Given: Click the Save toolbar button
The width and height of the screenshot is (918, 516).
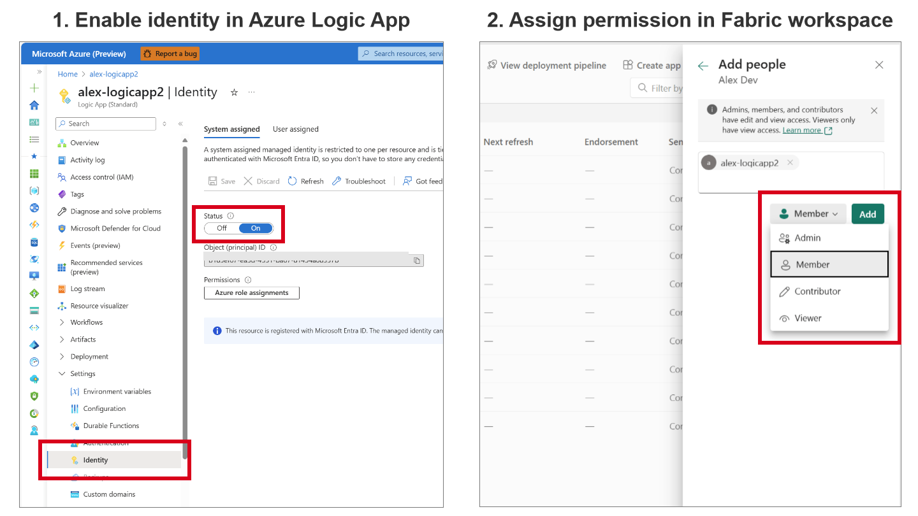Looking at the screenshot, I should pyautogui.click(x=222, y=181).
